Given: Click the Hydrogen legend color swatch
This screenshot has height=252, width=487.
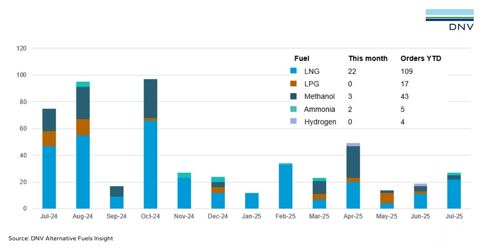Looking at the screenshot, I should pyautogui.click(x=293, y=121).
